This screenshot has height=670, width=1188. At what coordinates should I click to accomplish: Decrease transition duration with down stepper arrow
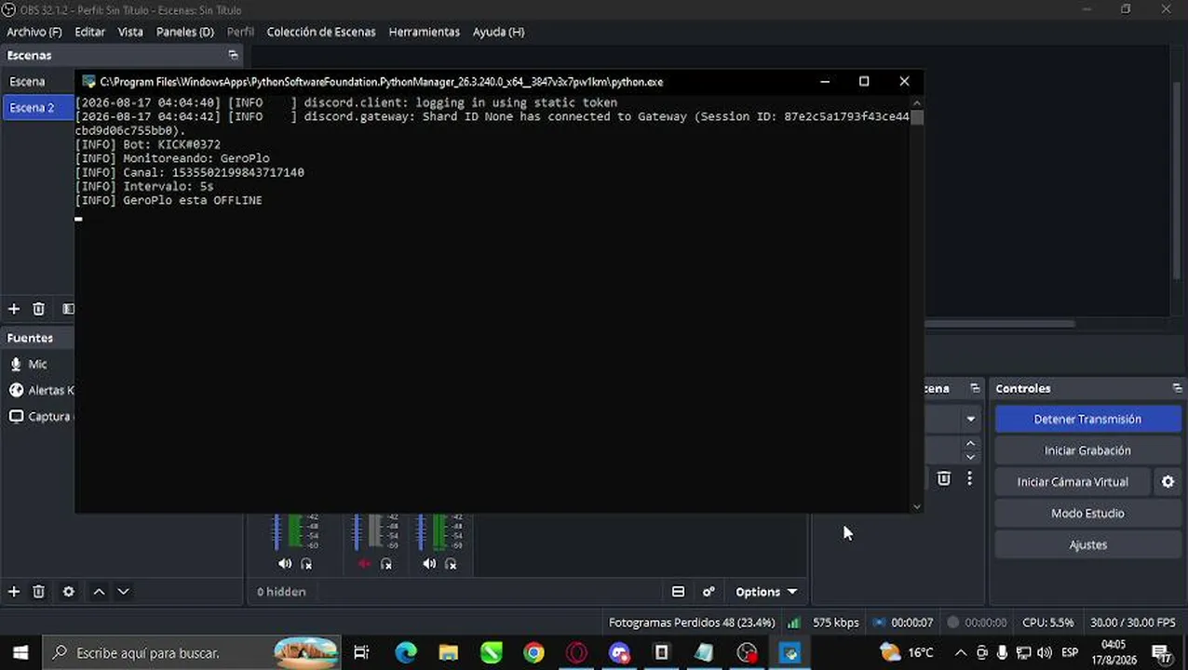tap(970, 457)
